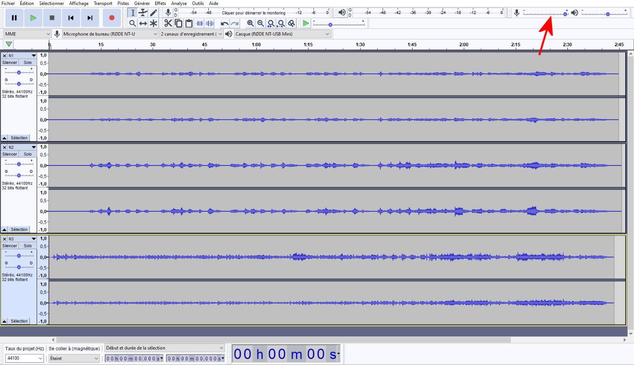The width and height of the screenshot is (634, 365).
Task: Click the Zoom In icon
Action: point(250,23)
